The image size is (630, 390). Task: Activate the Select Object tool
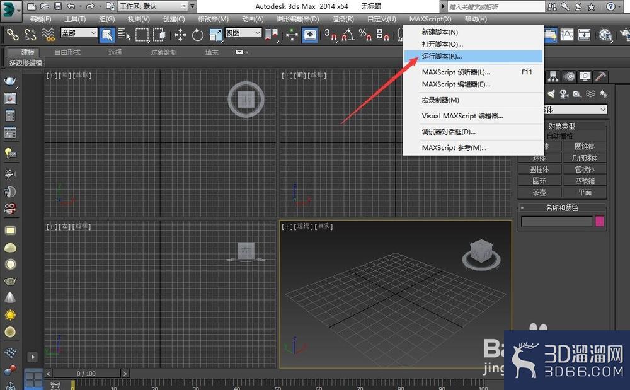[107, 35]
